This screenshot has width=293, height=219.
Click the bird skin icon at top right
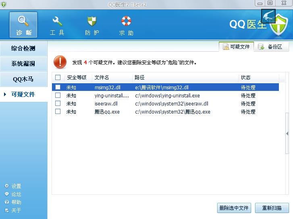268,16
